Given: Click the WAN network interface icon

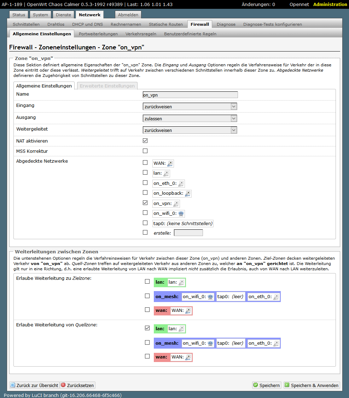Looking at the screenshot, I should (x=170, y=163).
